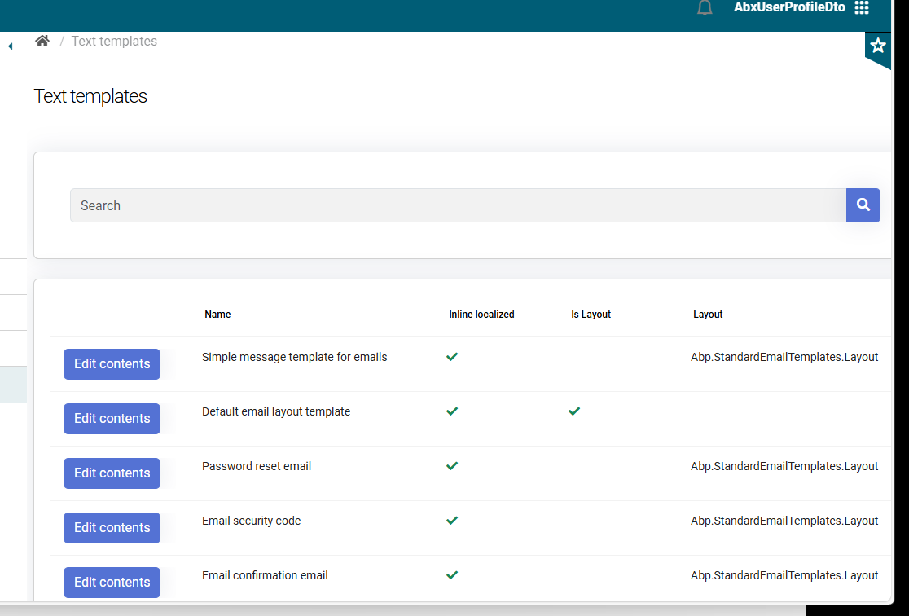The height and width of the screenshot is (616, 909).
Task: Click the AbxUserProfileDto user menu
Action: 788,7
